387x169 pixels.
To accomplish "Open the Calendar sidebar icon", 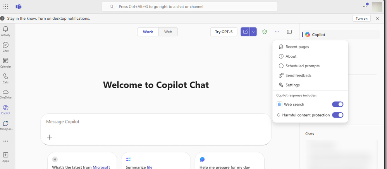I will tap(5, 61).
